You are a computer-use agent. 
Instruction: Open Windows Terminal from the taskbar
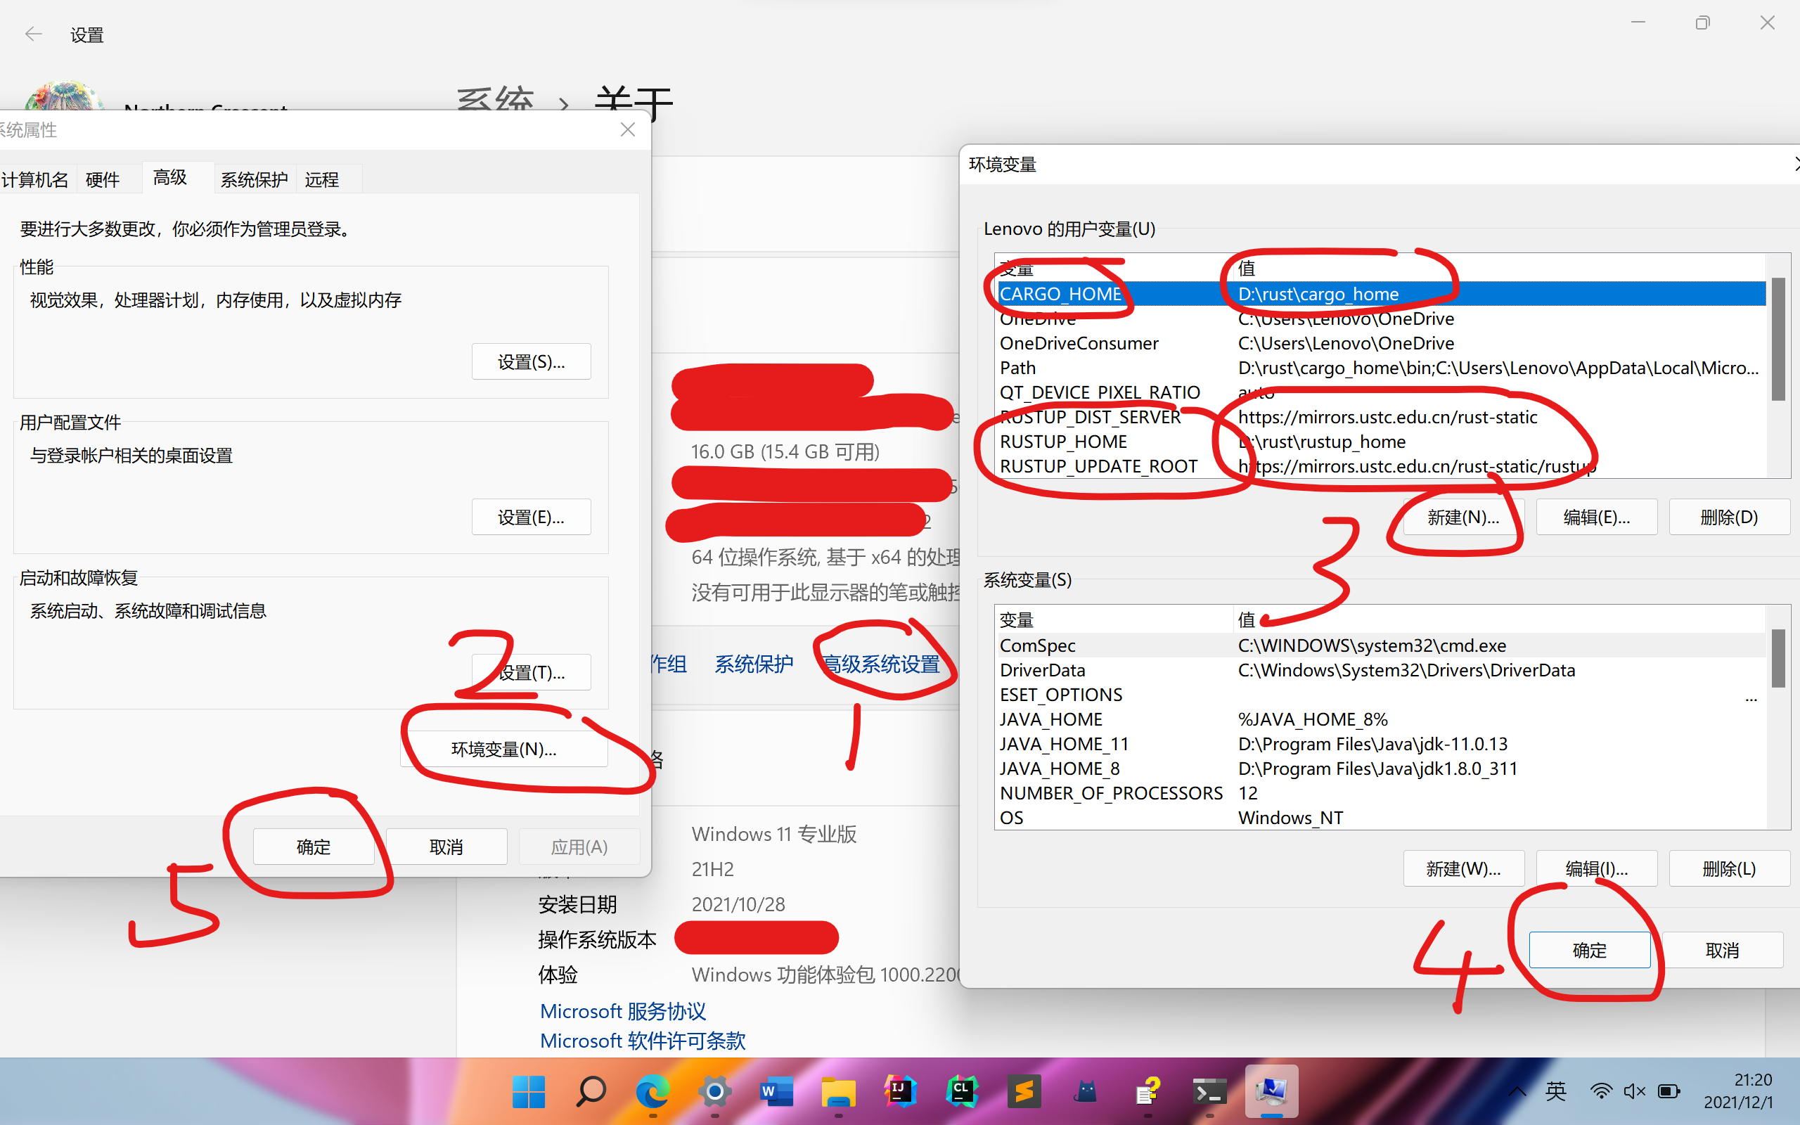[x=1209, y=1091]
